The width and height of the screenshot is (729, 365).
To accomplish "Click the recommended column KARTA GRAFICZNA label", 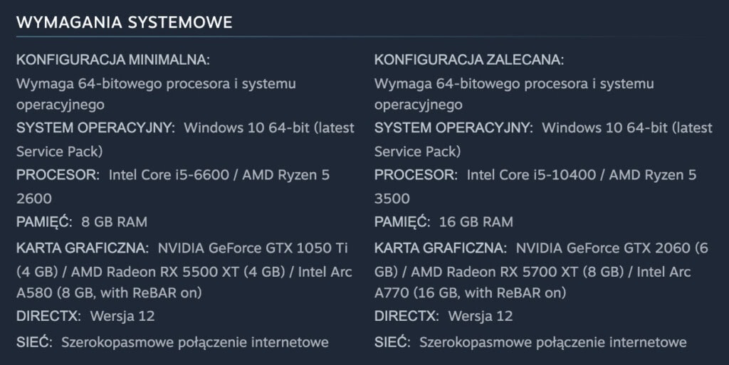I will pyautogui.click(x=441, y=248).
